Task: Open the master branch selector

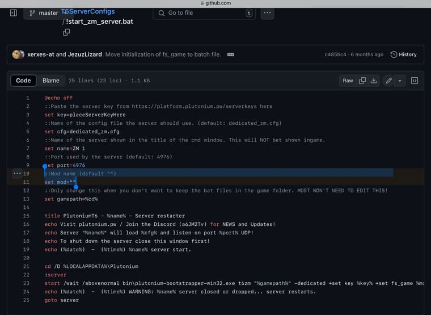Action: tap(44, 13)
